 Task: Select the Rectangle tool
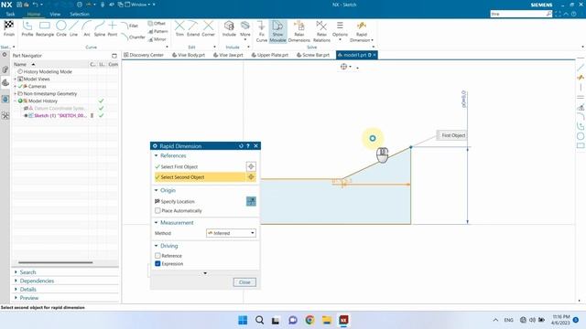coord(45,28)
